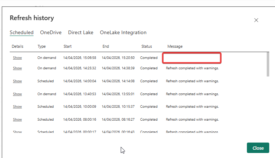Click Completed status of the 14:00:04 refresh
The height and width of the screenshot is (158, 275).
(149, 81)
